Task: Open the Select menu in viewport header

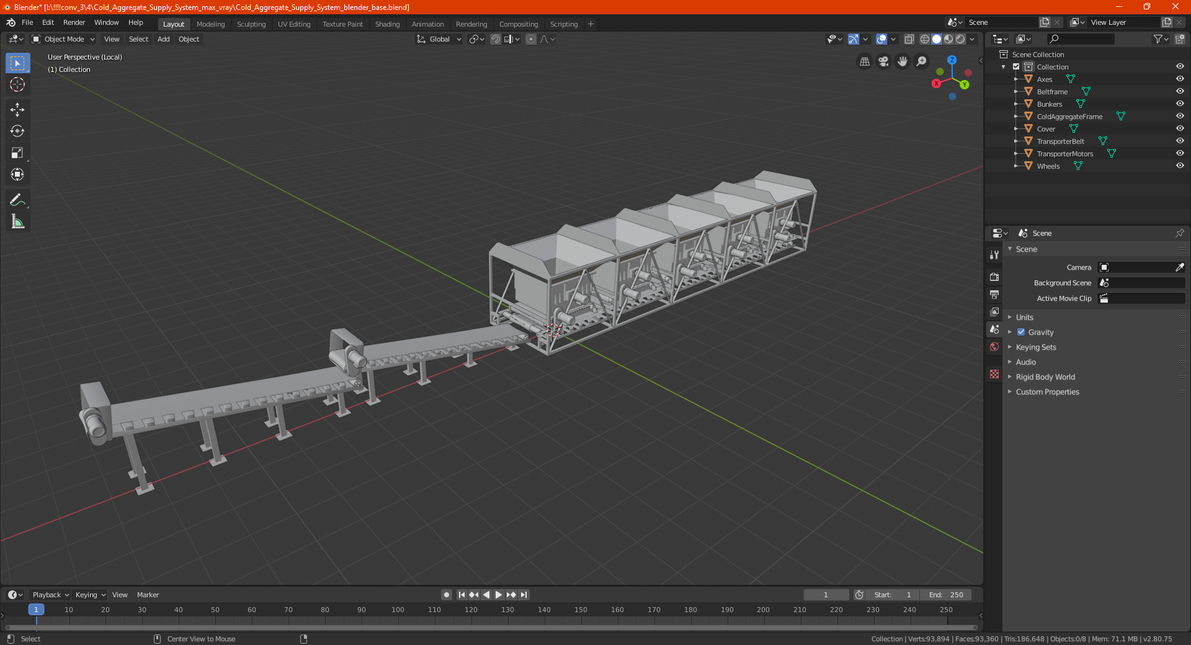Action: 138,39
